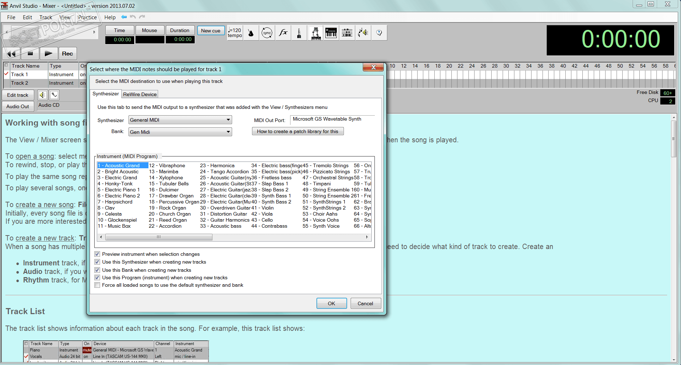Click the Duration button

click(x=180, y=30)
